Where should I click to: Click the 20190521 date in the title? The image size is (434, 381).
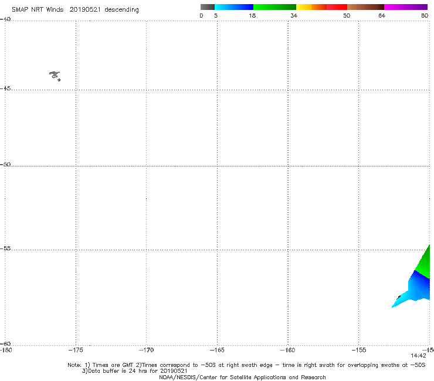pyautogui.click(x=85, y=10)
